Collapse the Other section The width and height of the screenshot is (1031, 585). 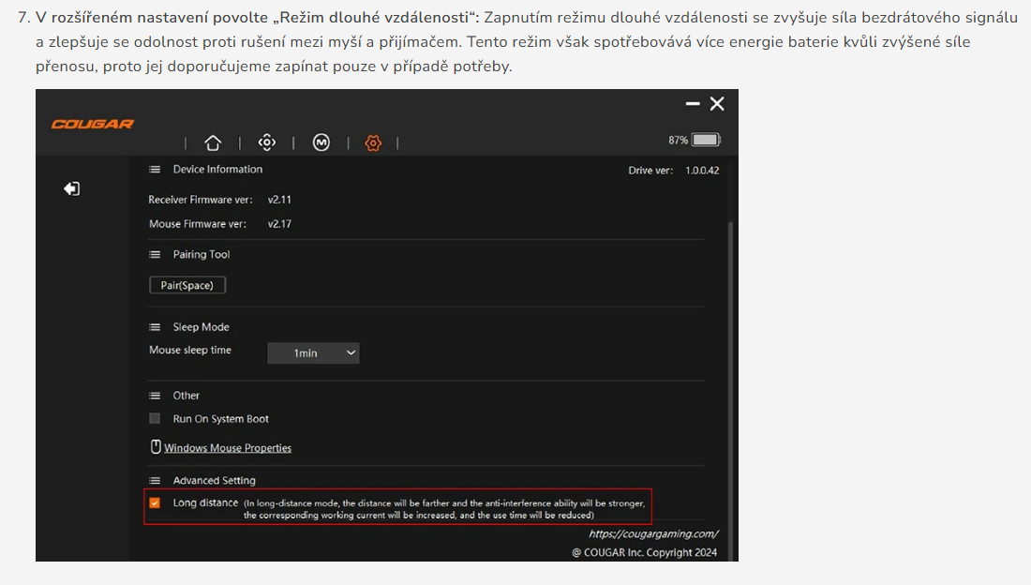pos(154,395)
